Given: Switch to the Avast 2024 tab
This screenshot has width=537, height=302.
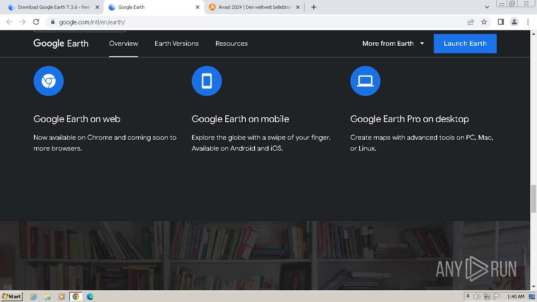Looking at the screenshot, I should point(254,7).
